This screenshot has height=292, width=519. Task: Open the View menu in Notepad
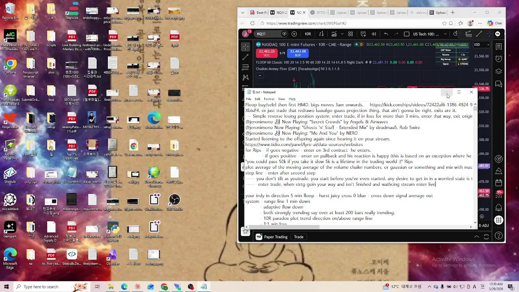coord(281,99)
